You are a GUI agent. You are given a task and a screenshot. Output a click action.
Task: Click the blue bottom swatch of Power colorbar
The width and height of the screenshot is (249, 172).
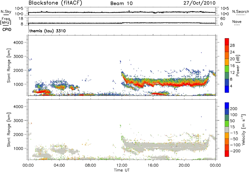[x=227, y=89]
